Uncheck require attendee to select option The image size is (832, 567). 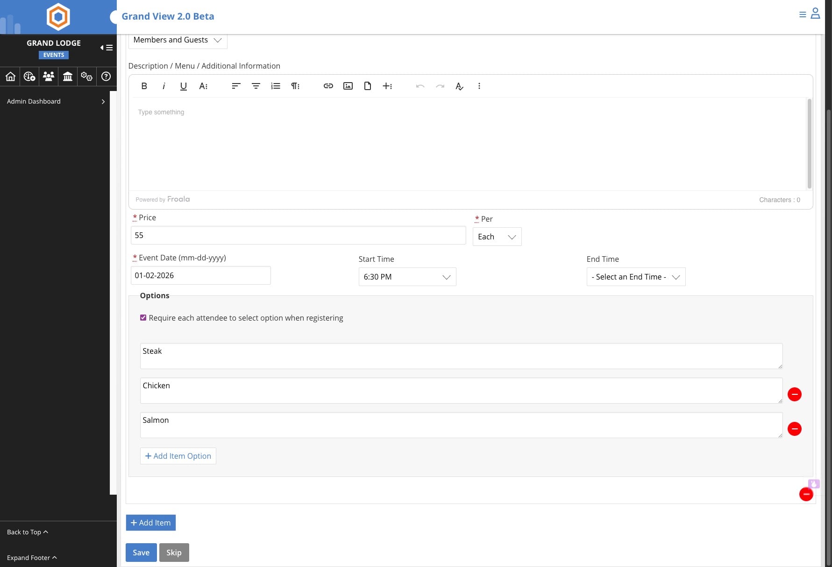143,318
